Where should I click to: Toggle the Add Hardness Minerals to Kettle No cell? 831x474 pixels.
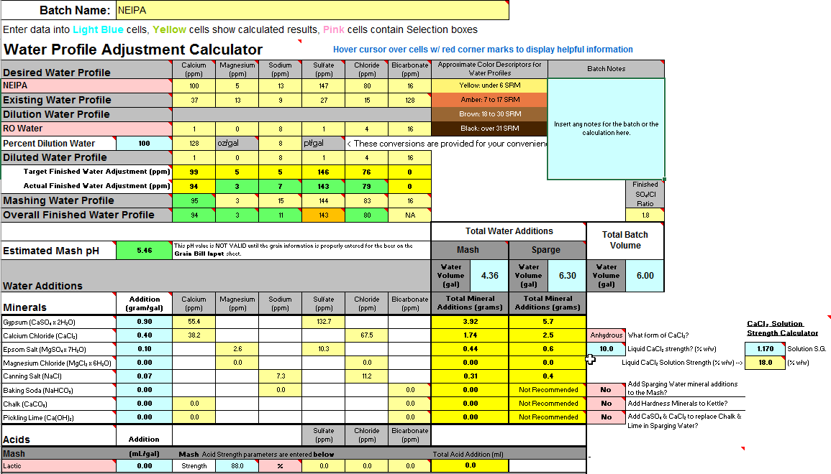point(607,404)
